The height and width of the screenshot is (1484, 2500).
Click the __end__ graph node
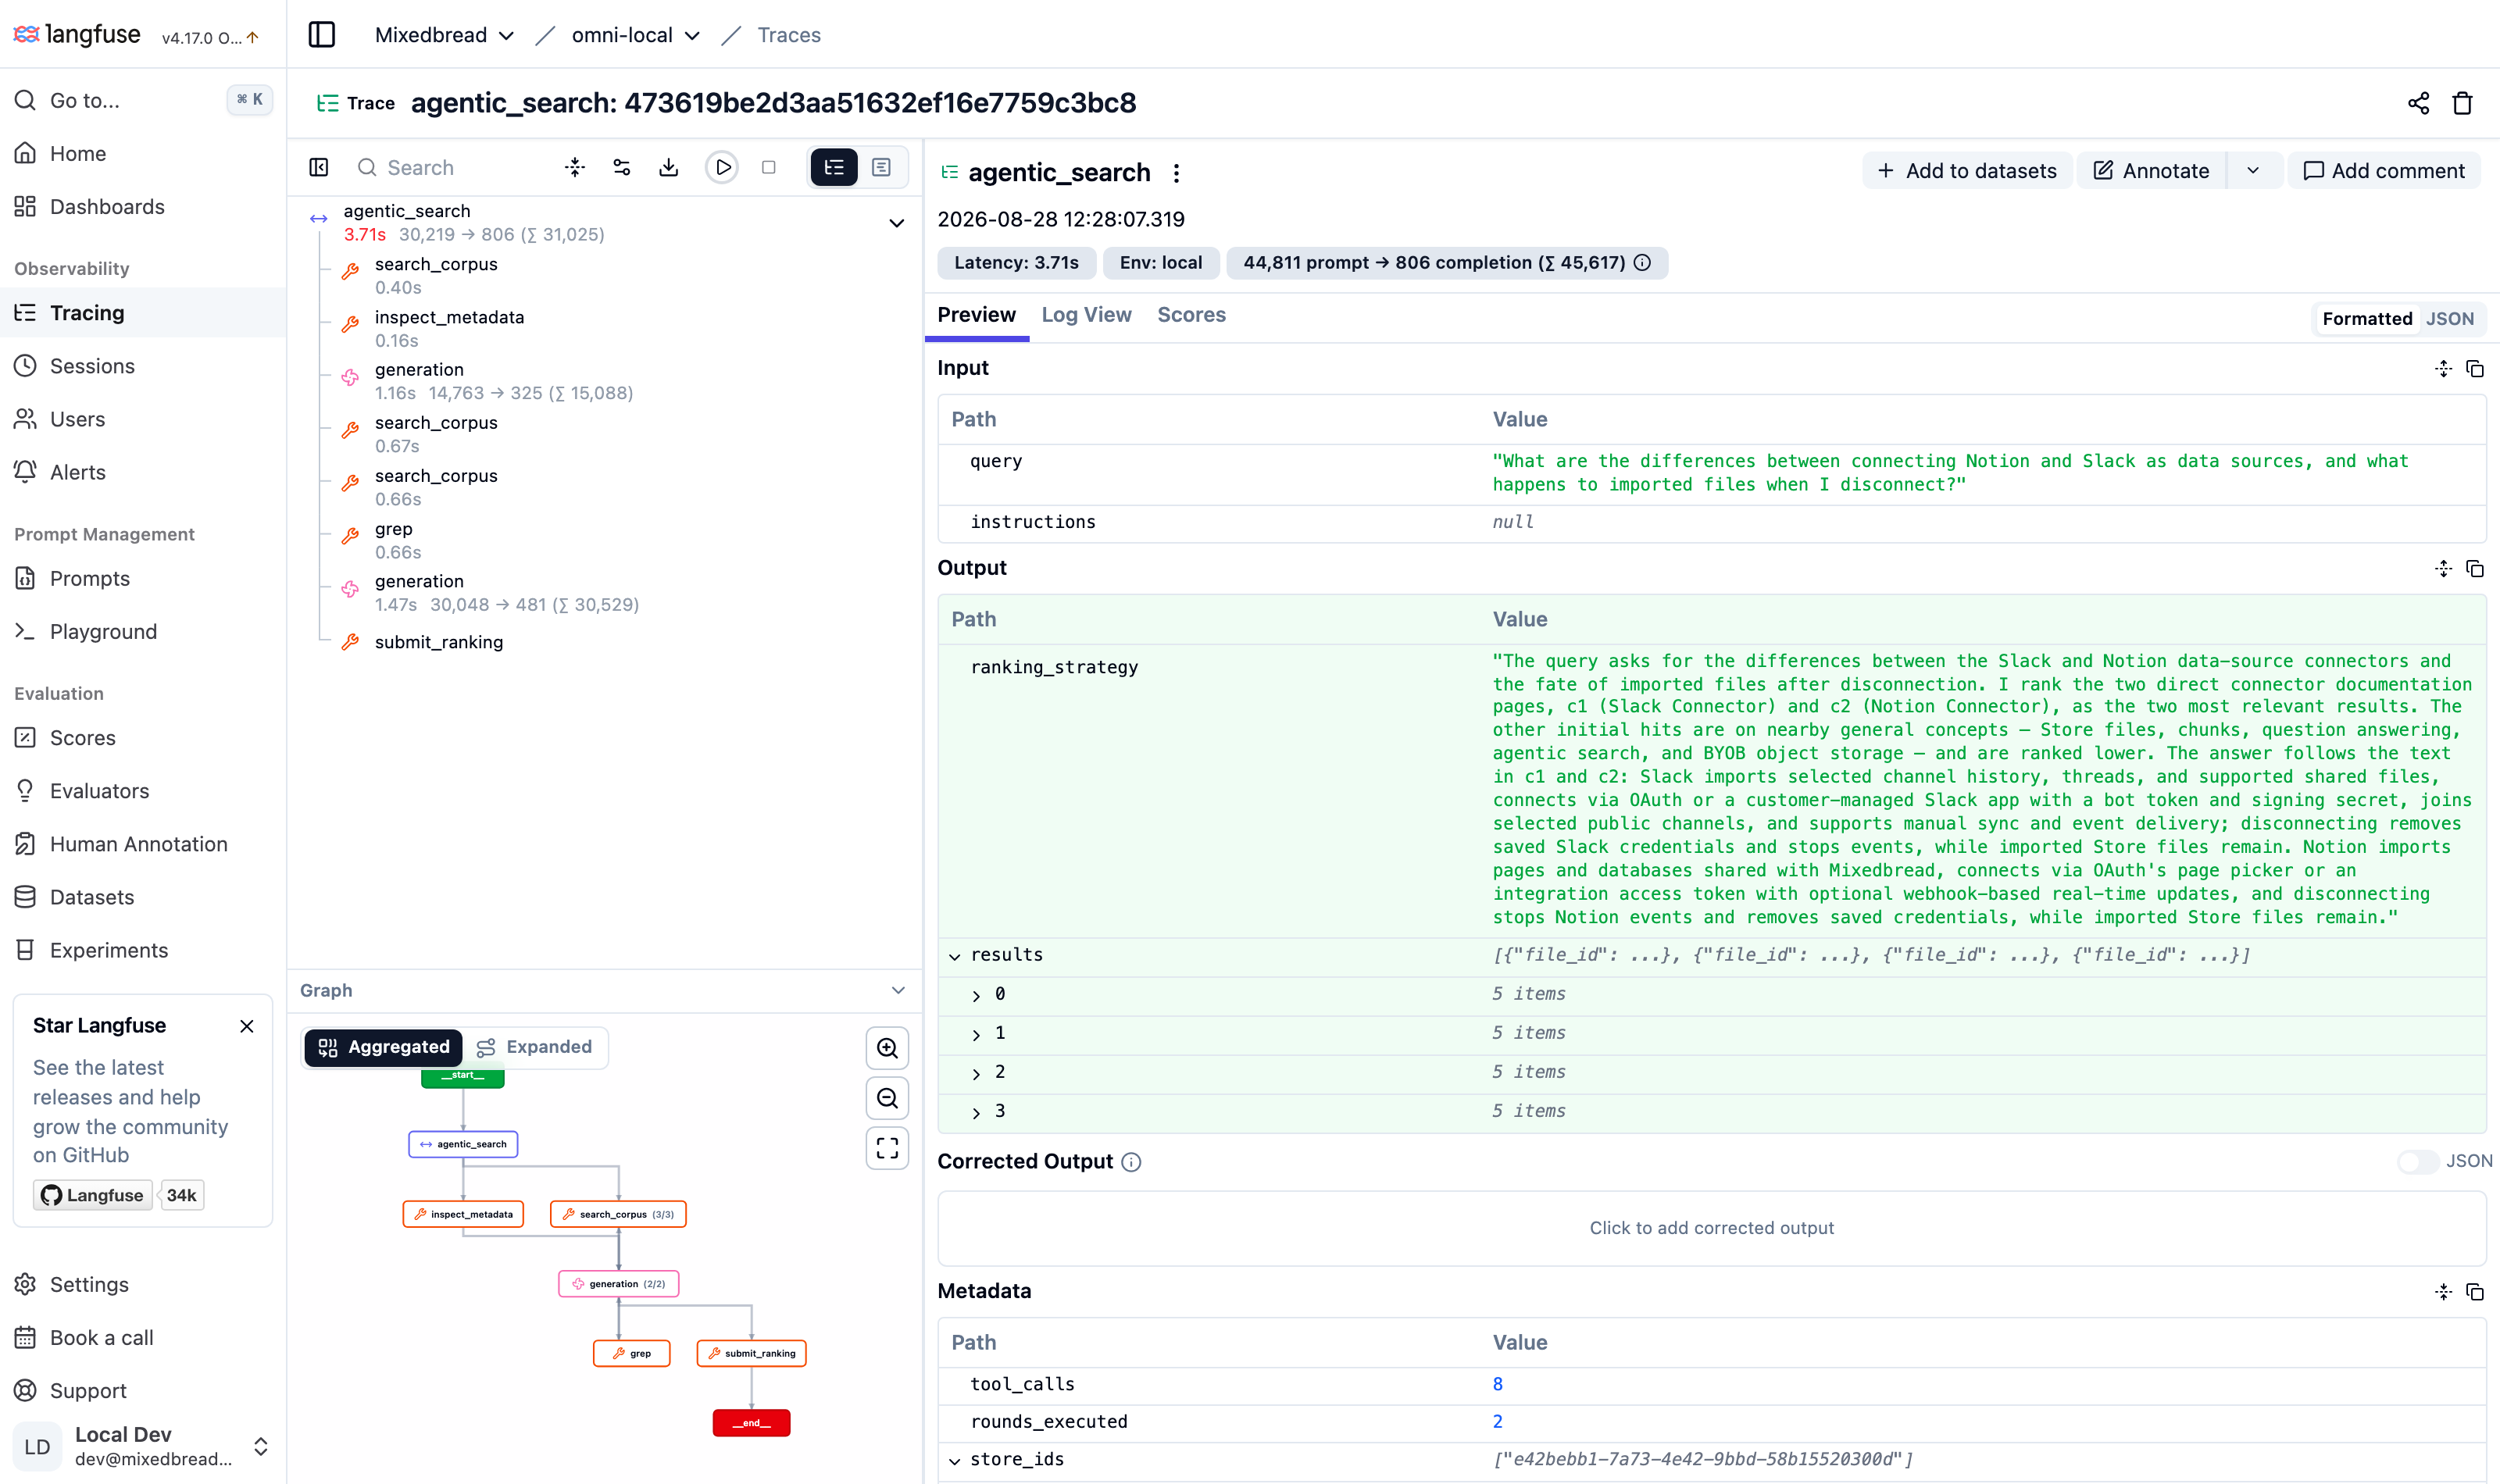[751, 1423]
